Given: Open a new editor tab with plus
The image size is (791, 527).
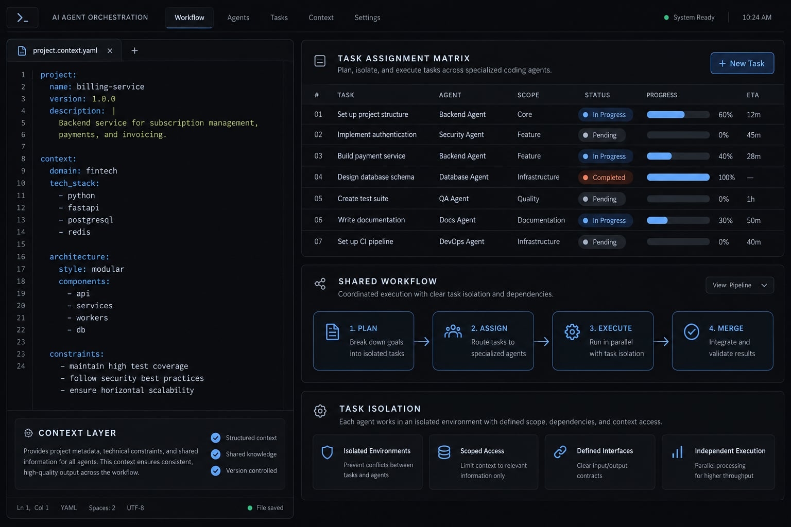Looking at the screenshot, I should click(x=134, y=50).
